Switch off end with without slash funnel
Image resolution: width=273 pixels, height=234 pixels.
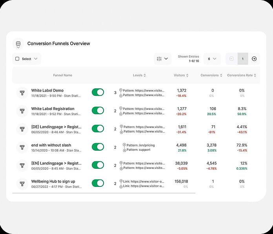click(x=98, y=147)
